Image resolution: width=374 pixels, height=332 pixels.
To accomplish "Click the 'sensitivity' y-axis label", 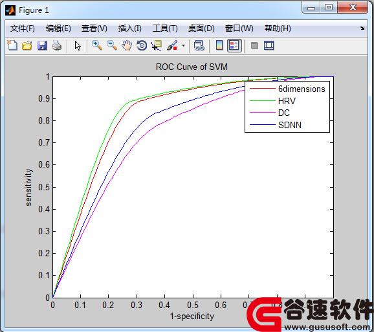I will click(28, 187).
